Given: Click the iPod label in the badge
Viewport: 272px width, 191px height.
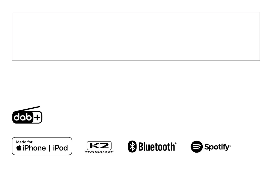Looking at the screenshot, I should 60,148.
